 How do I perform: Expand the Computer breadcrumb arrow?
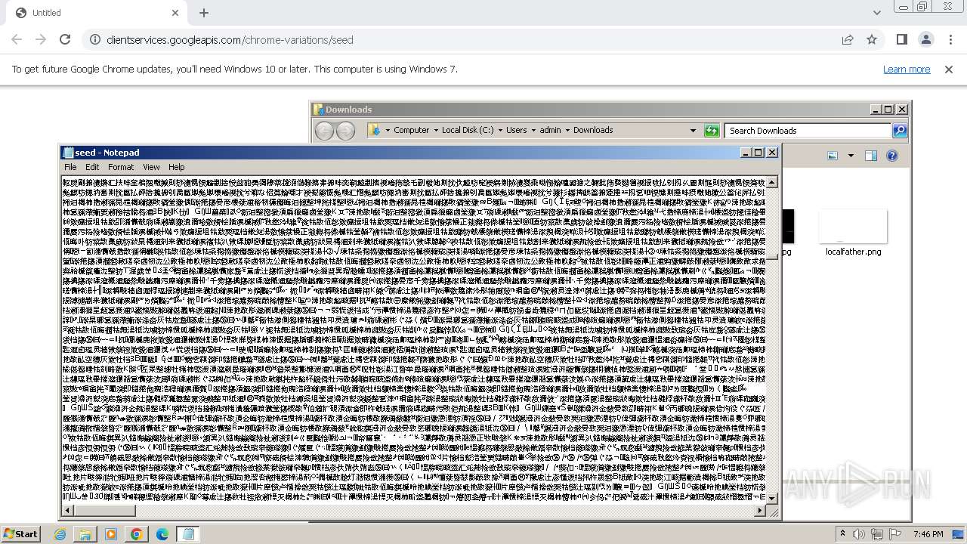436,130
